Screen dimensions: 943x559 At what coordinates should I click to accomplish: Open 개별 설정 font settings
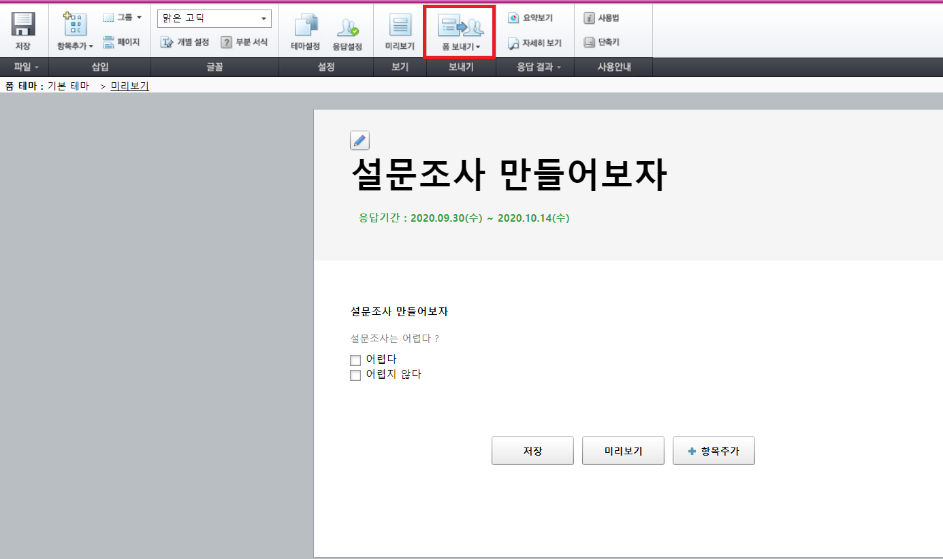coord(185,42)
